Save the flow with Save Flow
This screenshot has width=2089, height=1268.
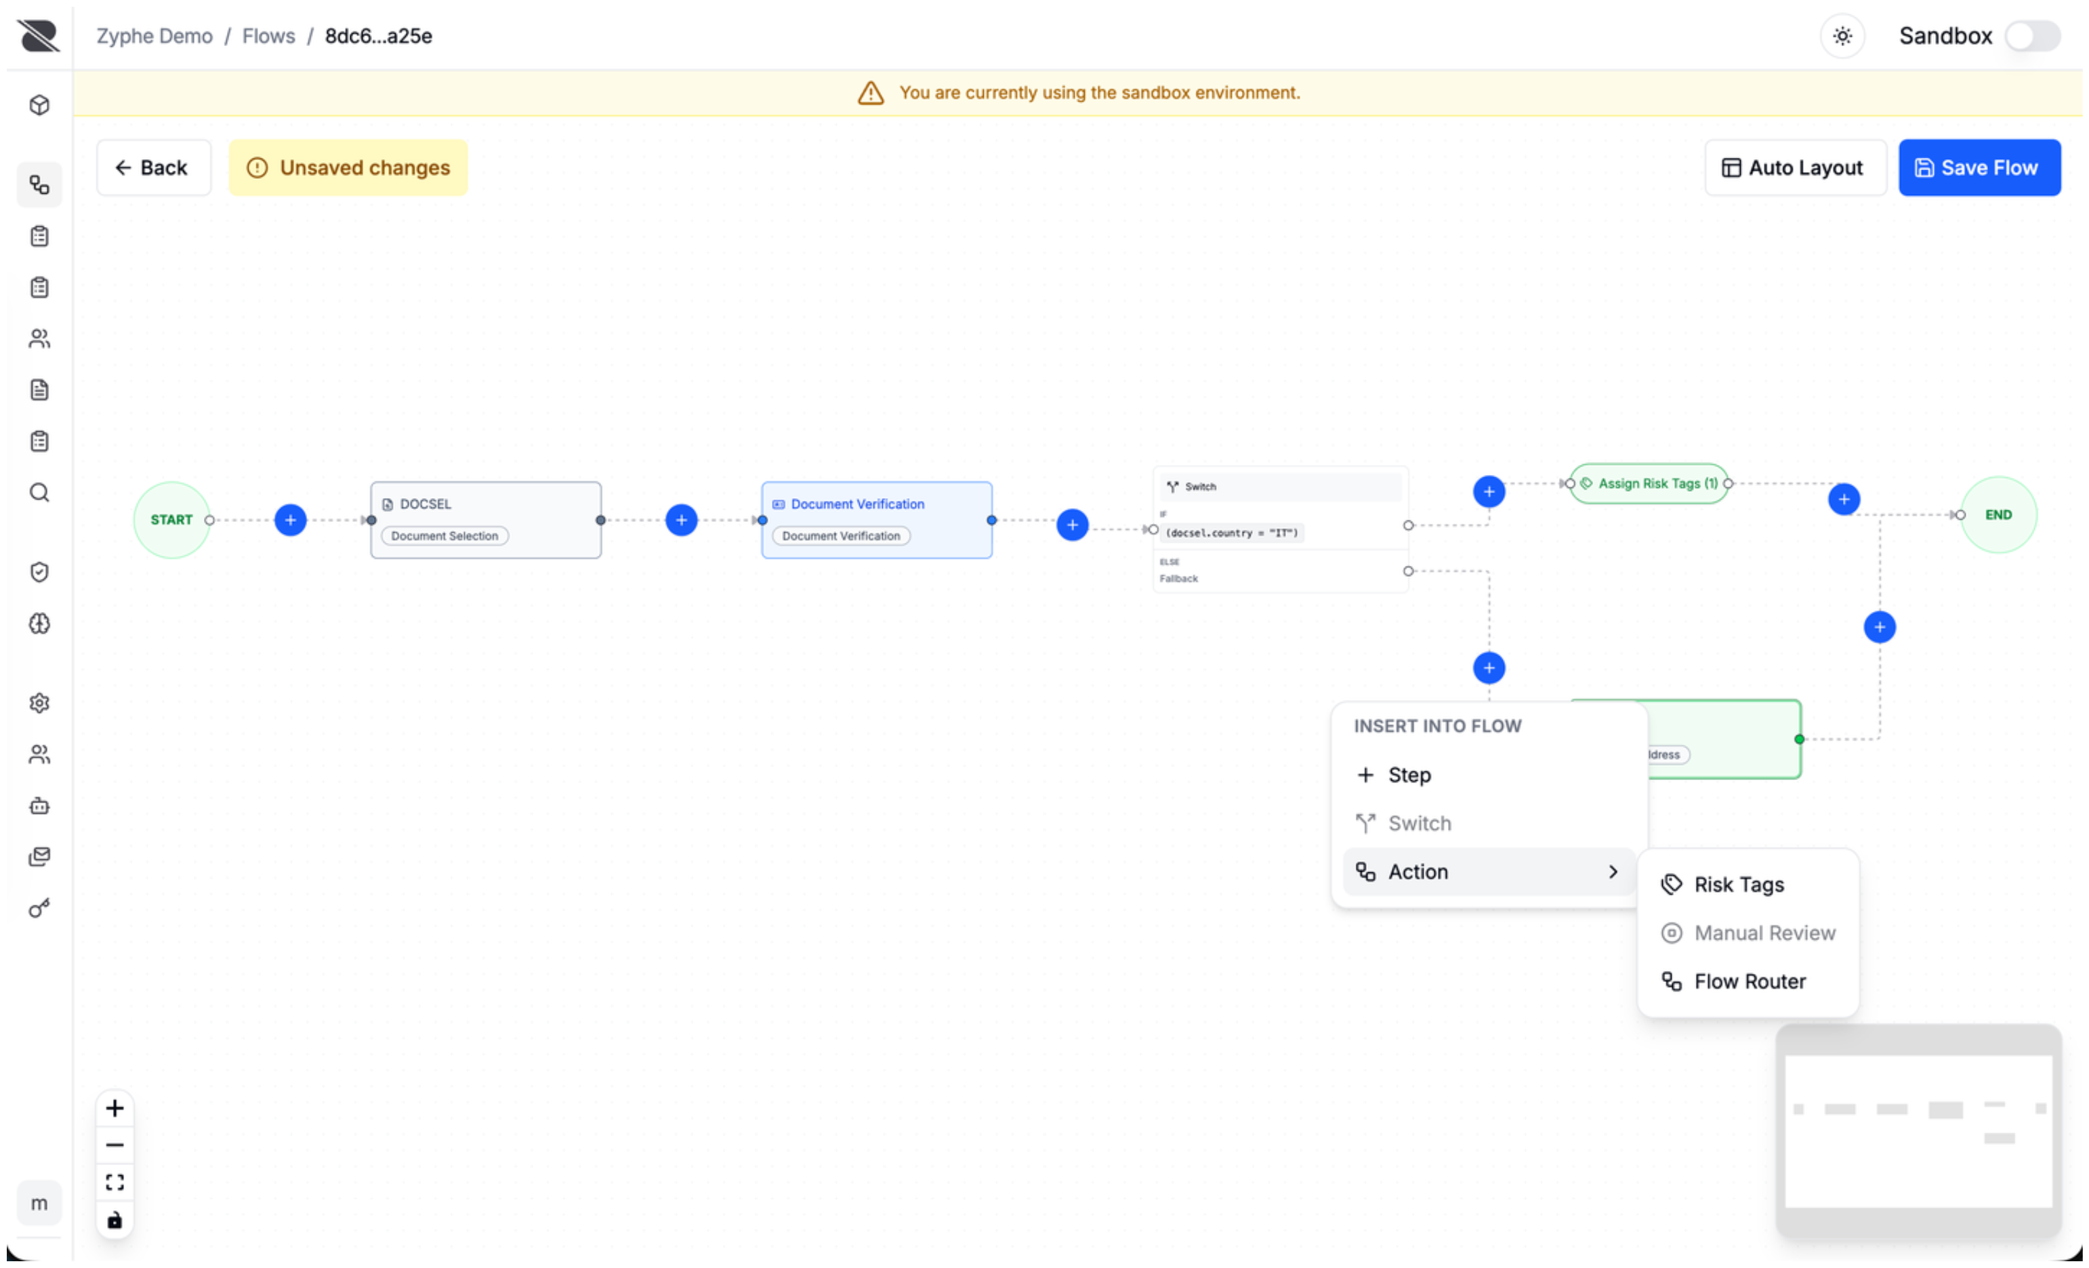pos(1979,168)
